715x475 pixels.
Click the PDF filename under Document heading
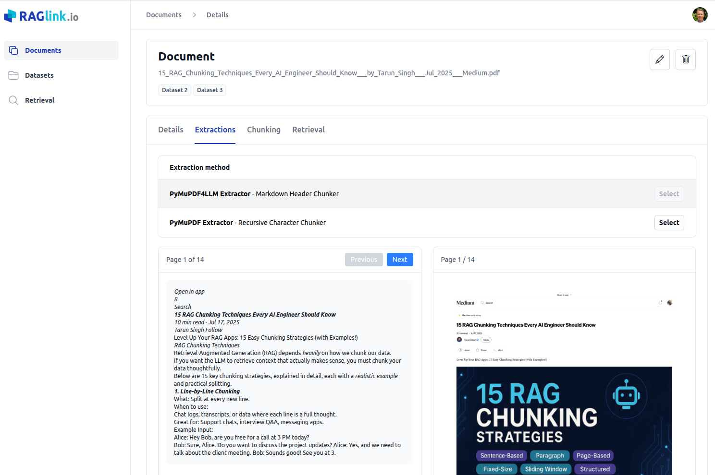pyautogui.click(x=329, y=73)
